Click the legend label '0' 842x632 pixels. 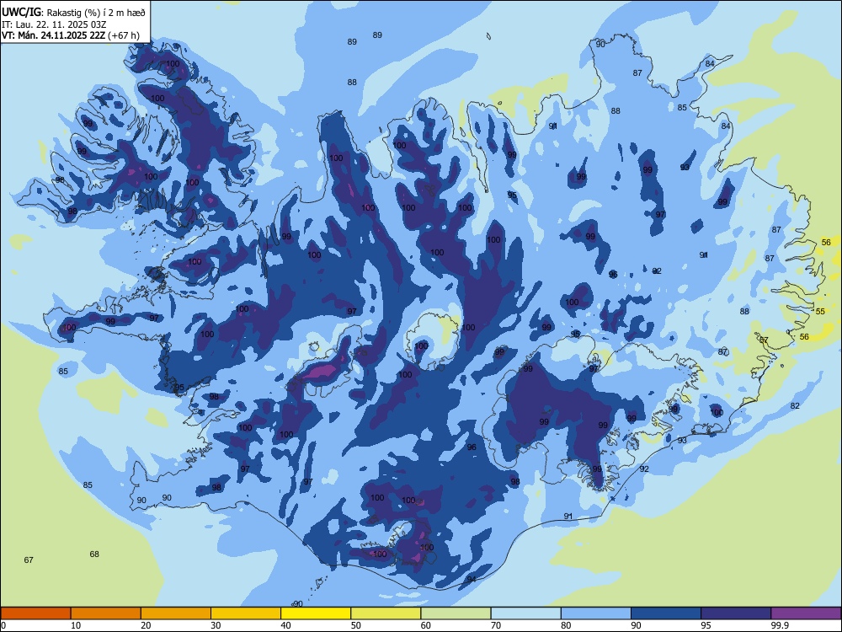point(3,625)
